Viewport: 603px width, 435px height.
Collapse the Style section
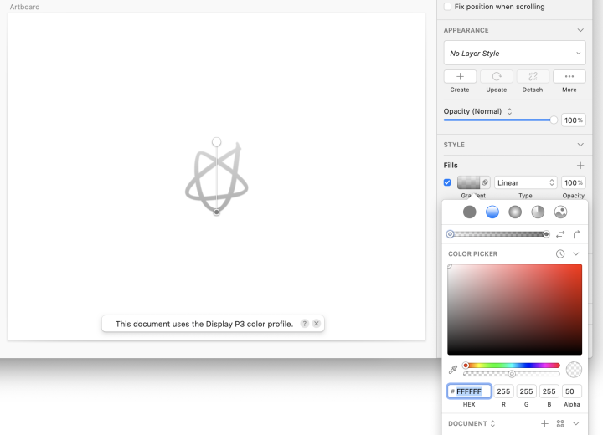pyautogui.click(x=580, y=145)
